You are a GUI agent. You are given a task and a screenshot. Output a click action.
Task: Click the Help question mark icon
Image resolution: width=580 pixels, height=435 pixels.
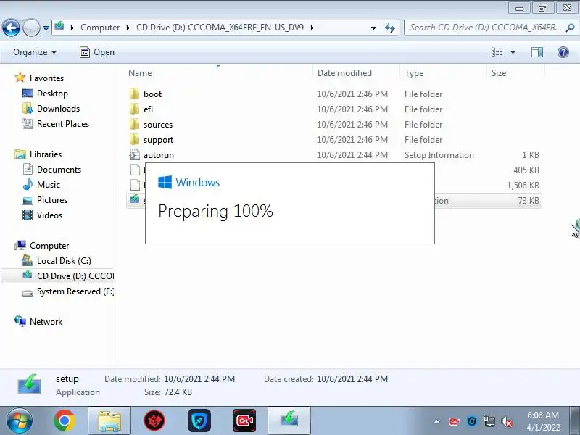pyautogui.click(x=563, y=52)
